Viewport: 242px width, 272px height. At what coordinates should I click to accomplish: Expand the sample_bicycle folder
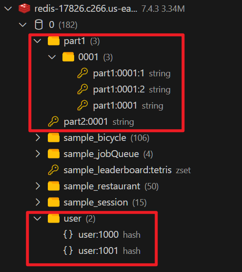38,138
